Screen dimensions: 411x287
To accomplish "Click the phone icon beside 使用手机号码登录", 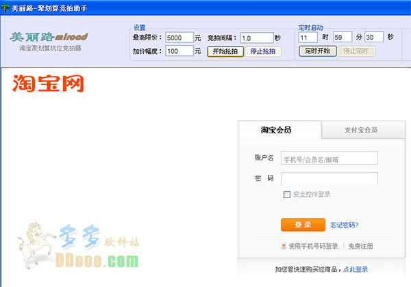I will click(x=284, y=246).
